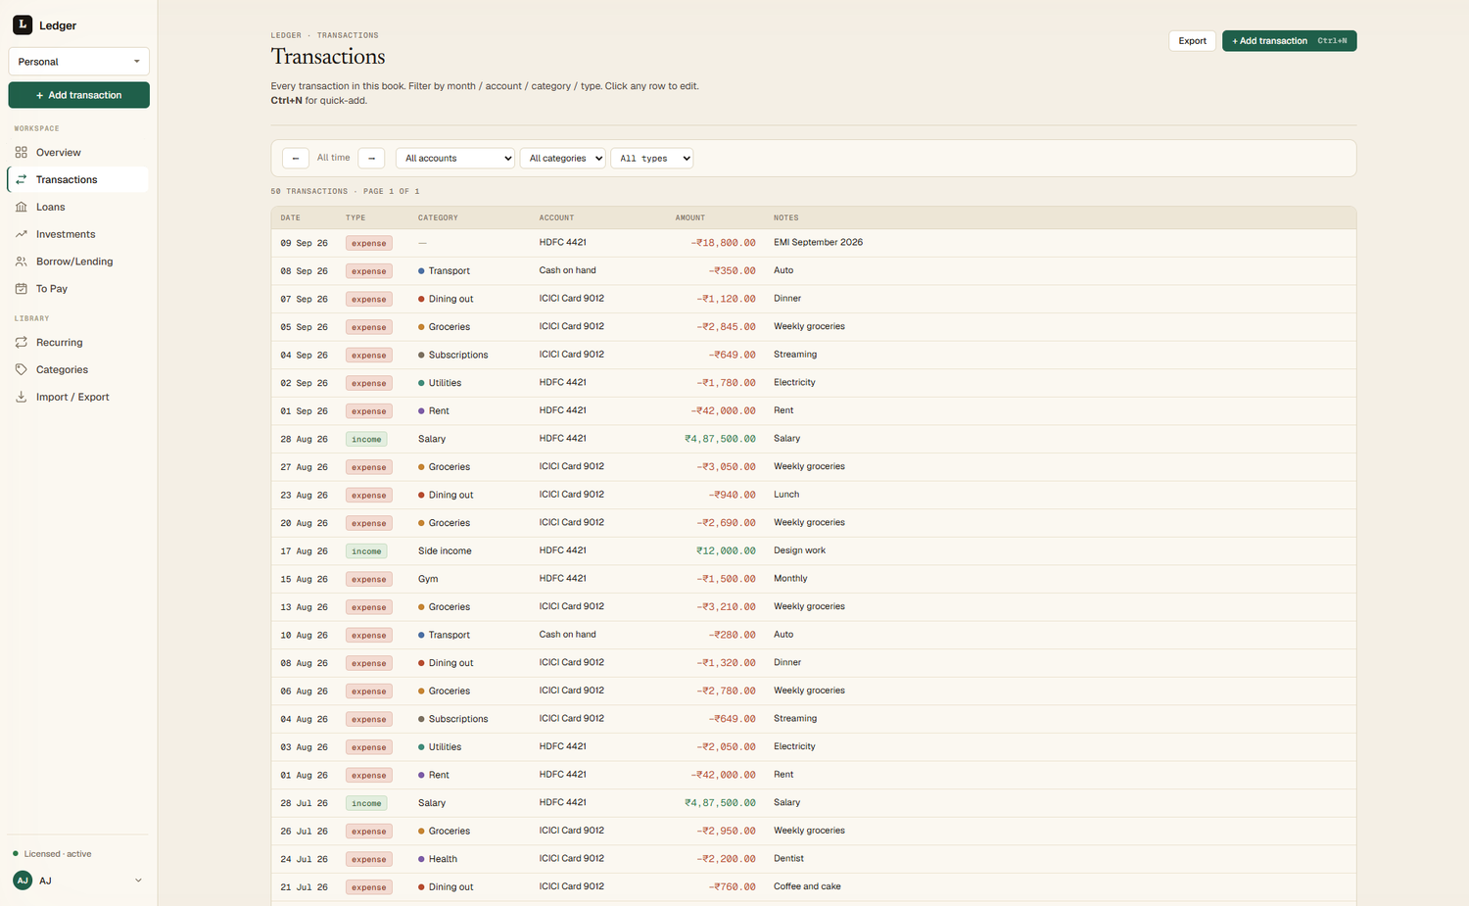Click the Gym category cell
1469x906 pixels.
[x=428, y=579]
